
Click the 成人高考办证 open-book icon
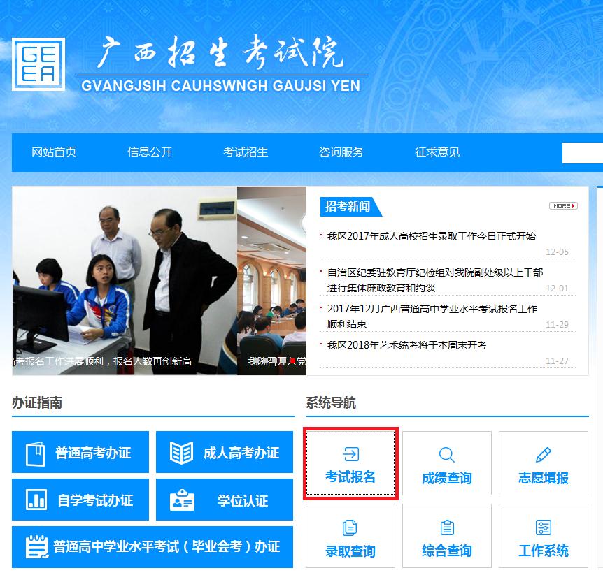[181, 453]
